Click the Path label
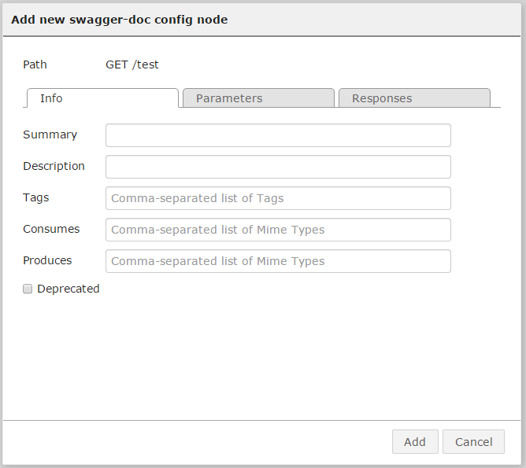Screen dimensions: 526x468 [35, 64]
